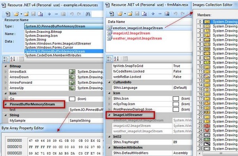Collapse the String category
The image size is (238, 156).
click(6, 115)
